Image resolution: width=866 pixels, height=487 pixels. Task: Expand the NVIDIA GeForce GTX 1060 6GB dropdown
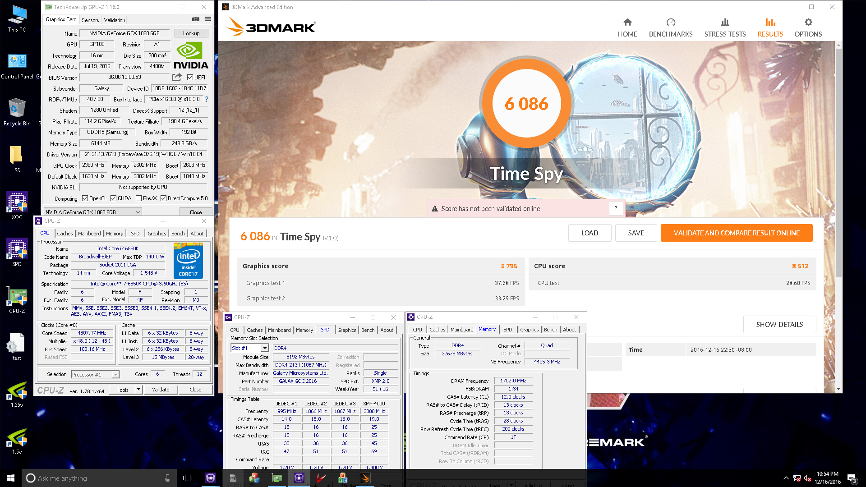[x=92, y=212]
